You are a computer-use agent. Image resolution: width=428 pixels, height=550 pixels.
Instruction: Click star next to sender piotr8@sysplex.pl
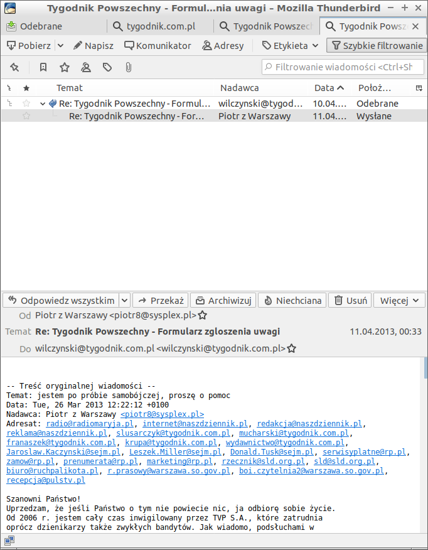pos(202,315)
